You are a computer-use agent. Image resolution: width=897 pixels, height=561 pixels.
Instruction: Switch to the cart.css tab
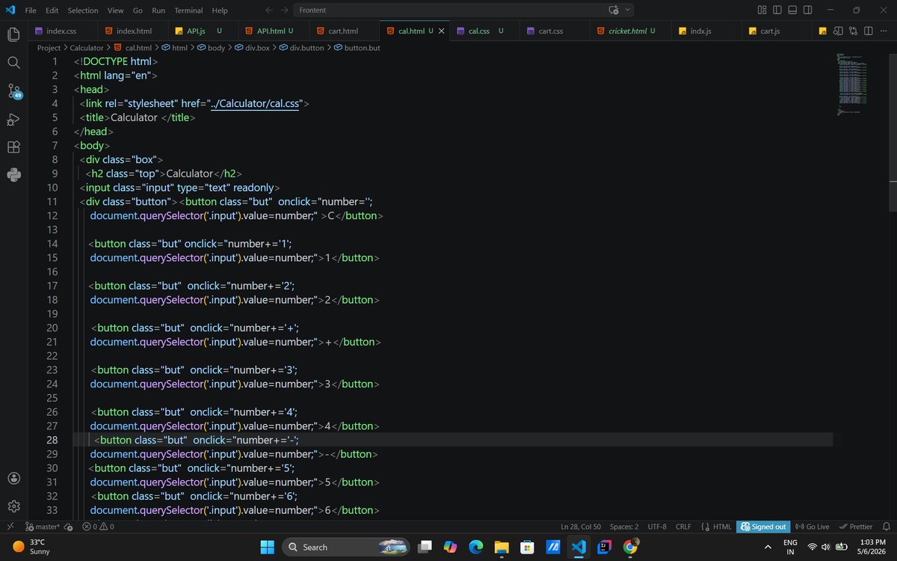tap(555, 31)
